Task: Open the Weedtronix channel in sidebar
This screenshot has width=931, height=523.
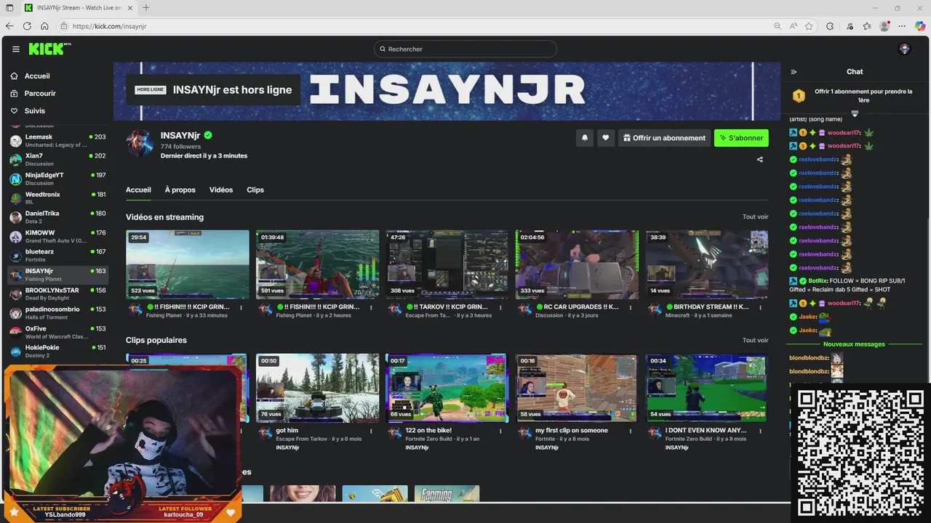Action: coord(57,198)
